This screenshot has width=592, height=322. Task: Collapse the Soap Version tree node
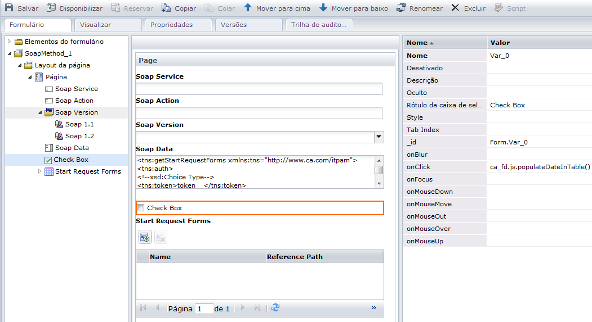(x=40, y=112)
